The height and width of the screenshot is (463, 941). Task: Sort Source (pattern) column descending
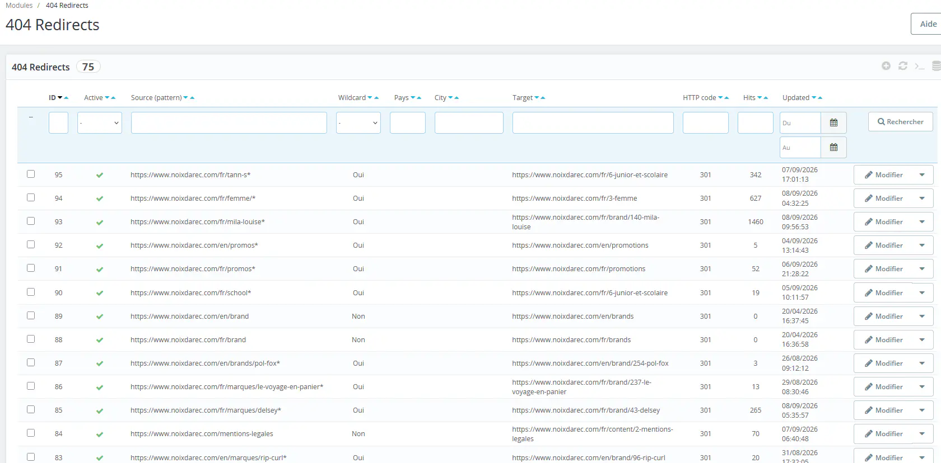[x=185, y=98]
